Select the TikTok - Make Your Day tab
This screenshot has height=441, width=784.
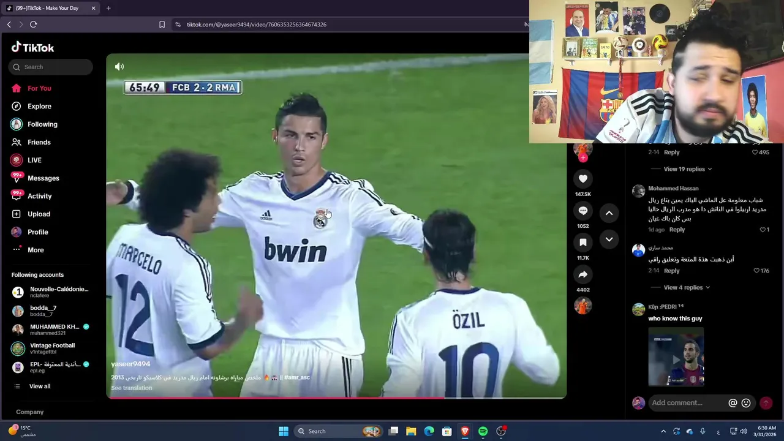coord(51,8)
